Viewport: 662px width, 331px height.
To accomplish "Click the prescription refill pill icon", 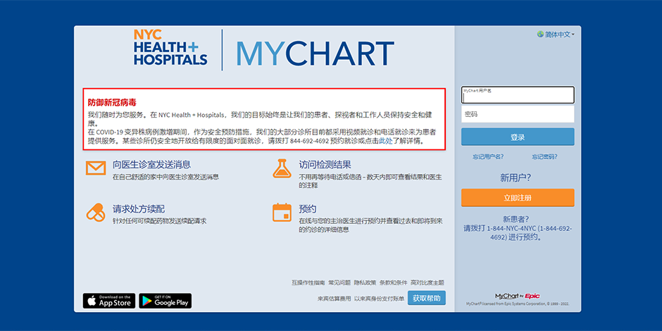I will (x=95, y=212).
